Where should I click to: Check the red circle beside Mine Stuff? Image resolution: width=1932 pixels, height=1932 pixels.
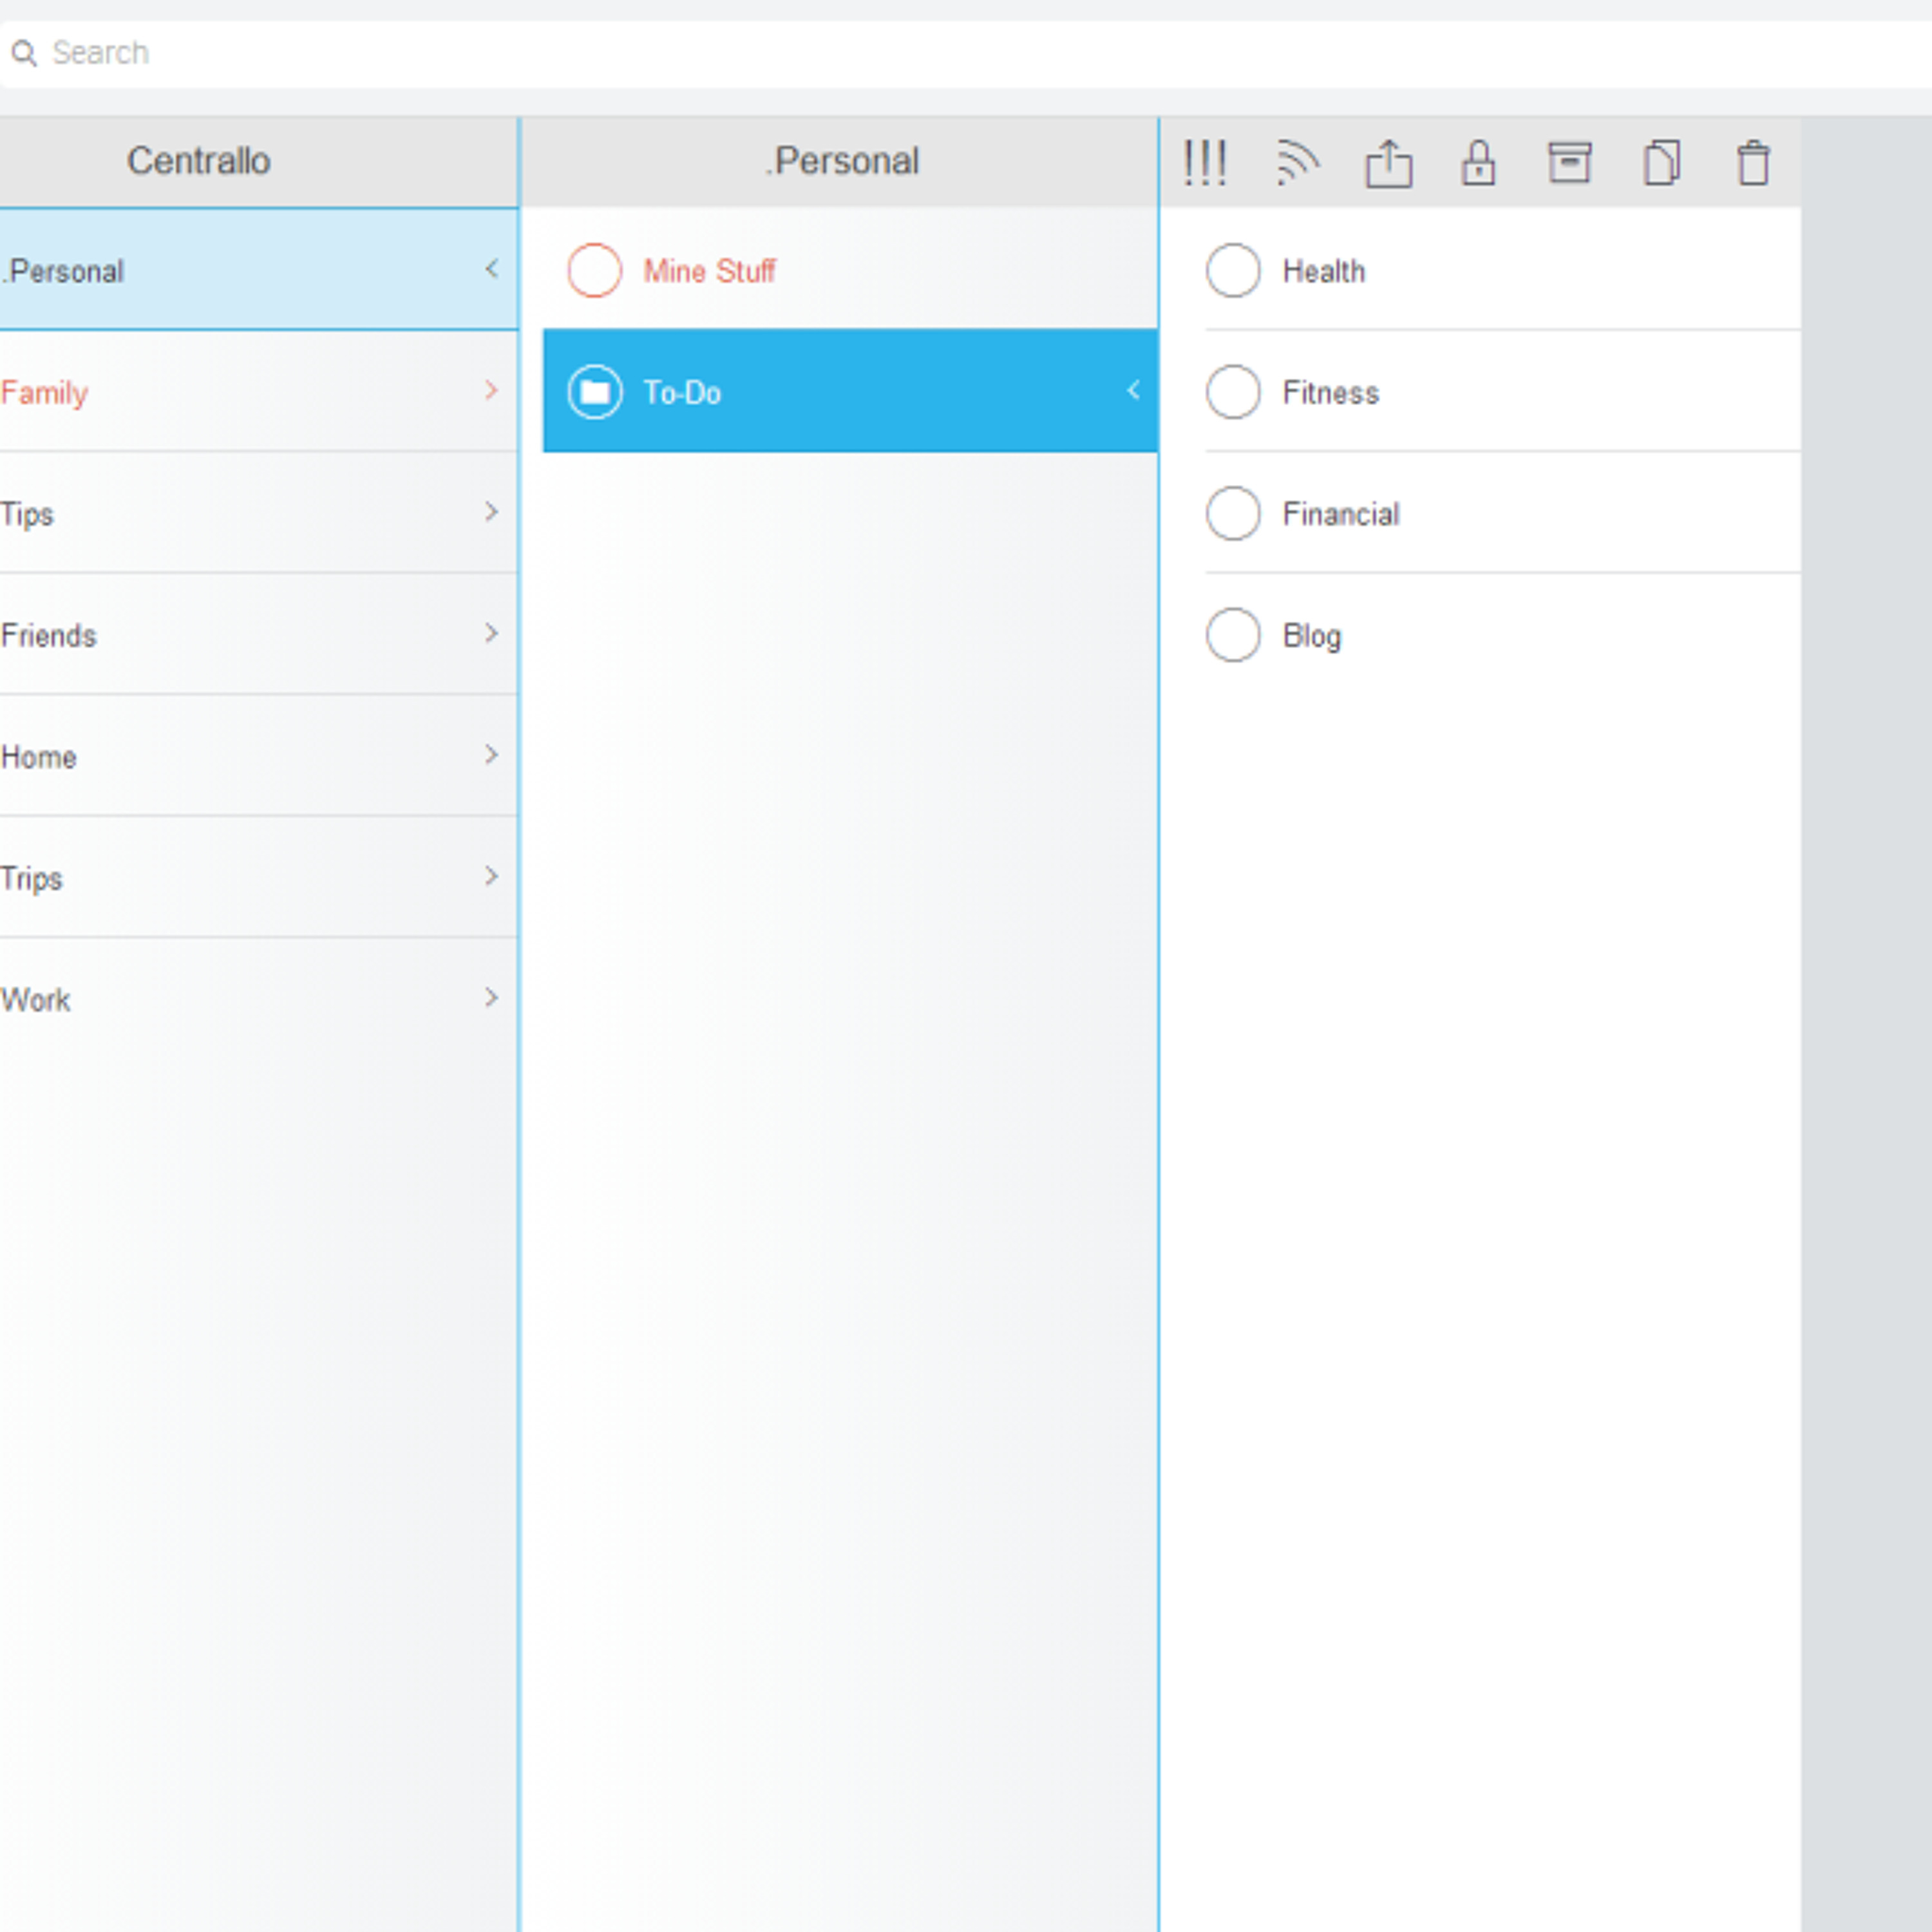[594, 270]
